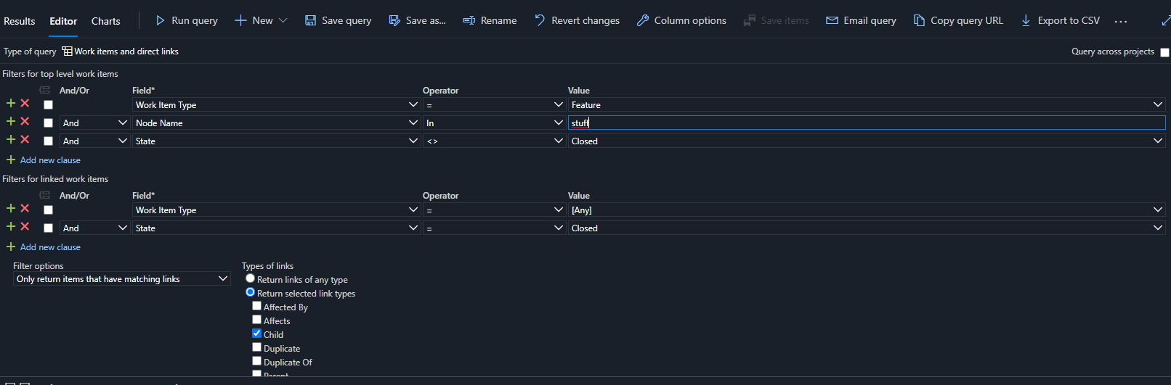Image resolution: width=1171 pixels, height=385 pixels.
Task: Add new clause to top level filters
Action: [x=50, y=160]
